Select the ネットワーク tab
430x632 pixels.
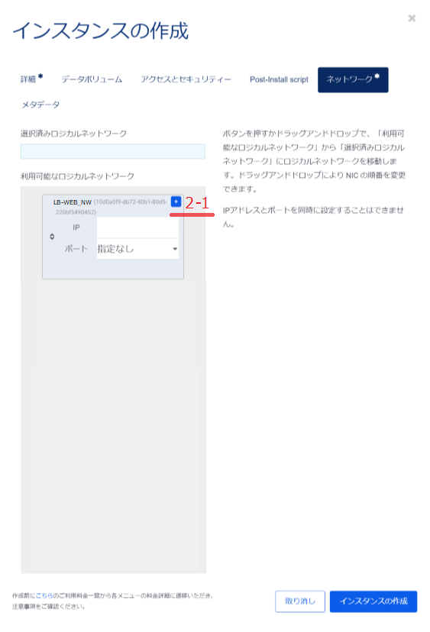pyautogui.click(x=353, y=80)
